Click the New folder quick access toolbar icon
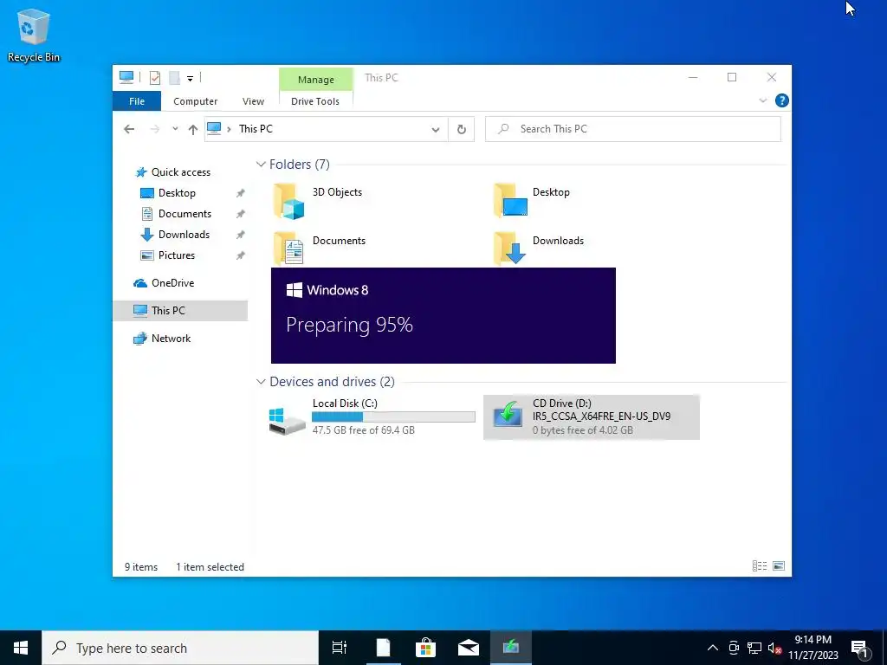 (x=174, y=77)
